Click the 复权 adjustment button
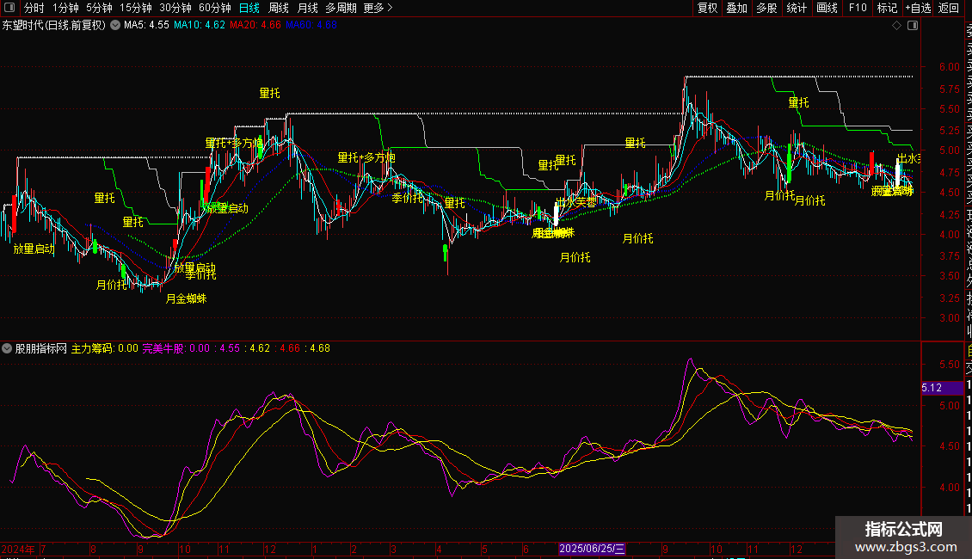Image resolution: width=972 pixels, height=559 pixels. [707, 8]
